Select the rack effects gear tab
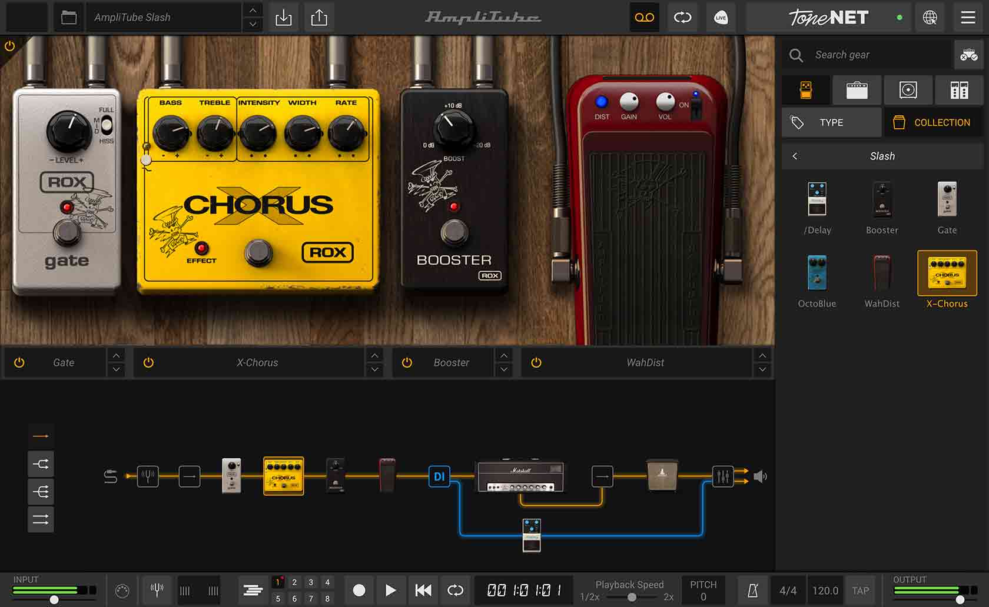The image size is (989, 607). coord(959,90)
